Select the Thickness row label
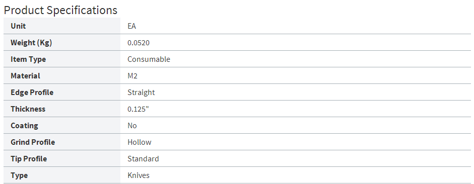The image size is (474, 184). pyautogui.click(x=28, y=109)
